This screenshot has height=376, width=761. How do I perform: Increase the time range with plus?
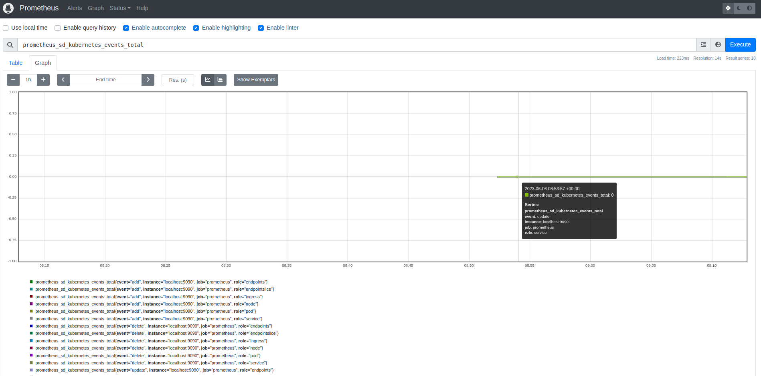43,80
